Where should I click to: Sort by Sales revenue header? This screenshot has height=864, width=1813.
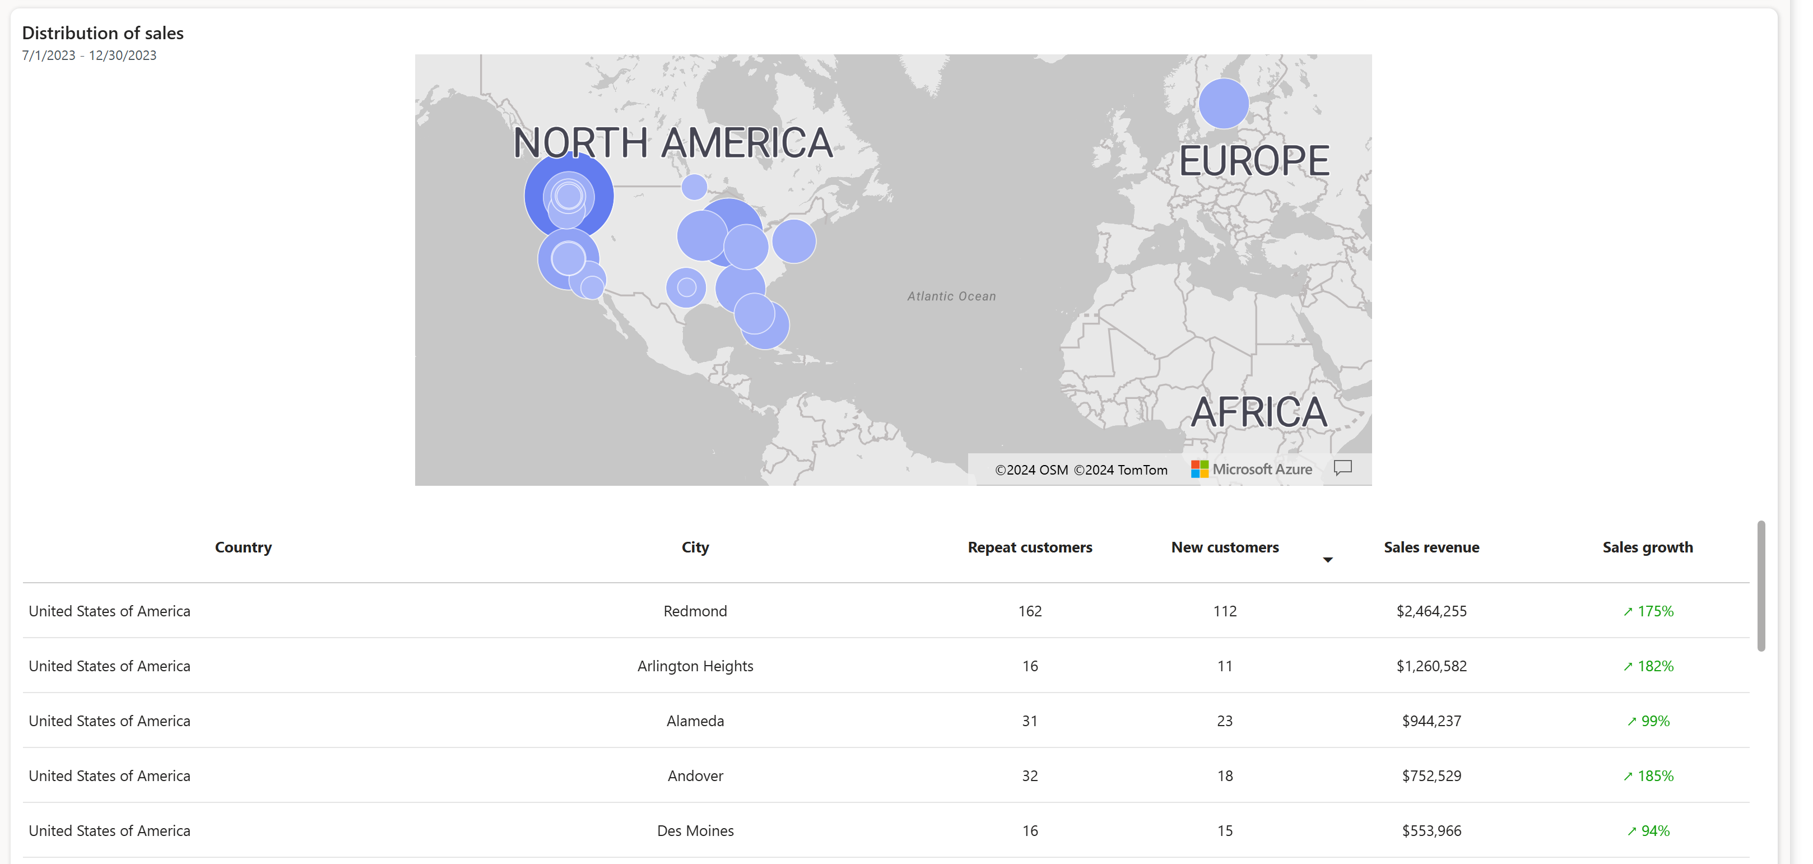click(1431, 547)
